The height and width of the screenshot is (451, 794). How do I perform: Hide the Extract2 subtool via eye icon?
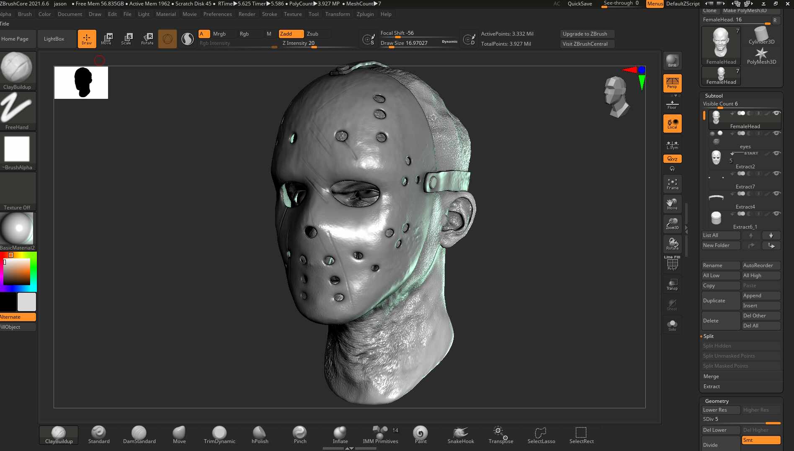pos(776,153)
